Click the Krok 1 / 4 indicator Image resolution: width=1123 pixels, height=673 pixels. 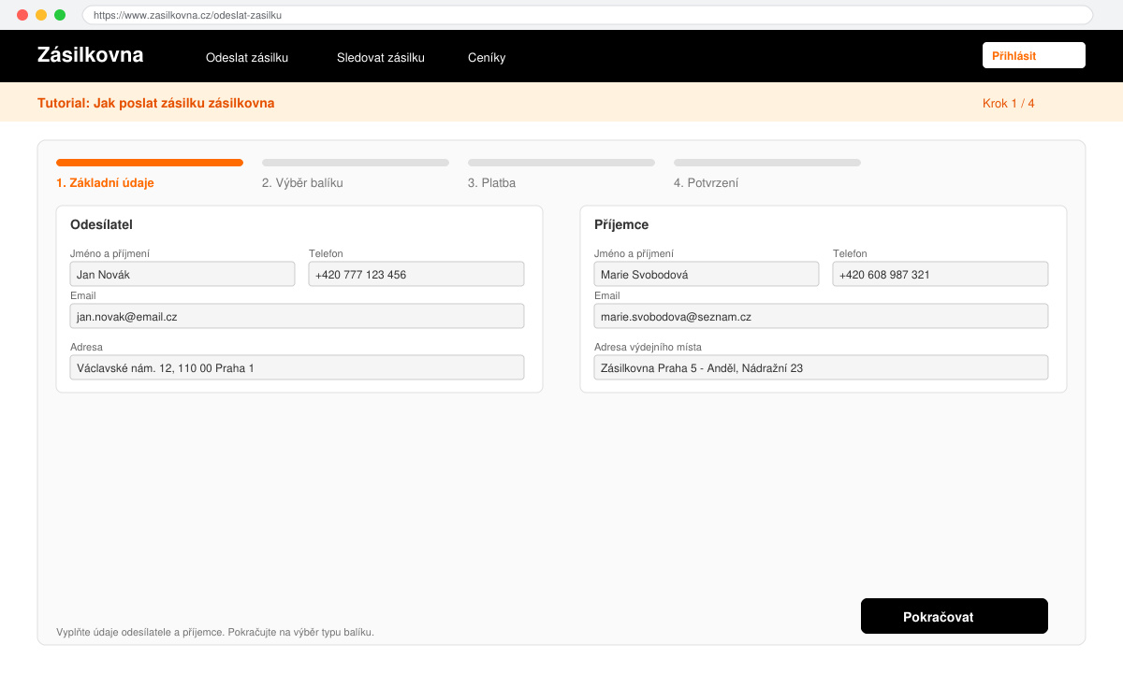pyautogui.click(x=1009, y=103)
